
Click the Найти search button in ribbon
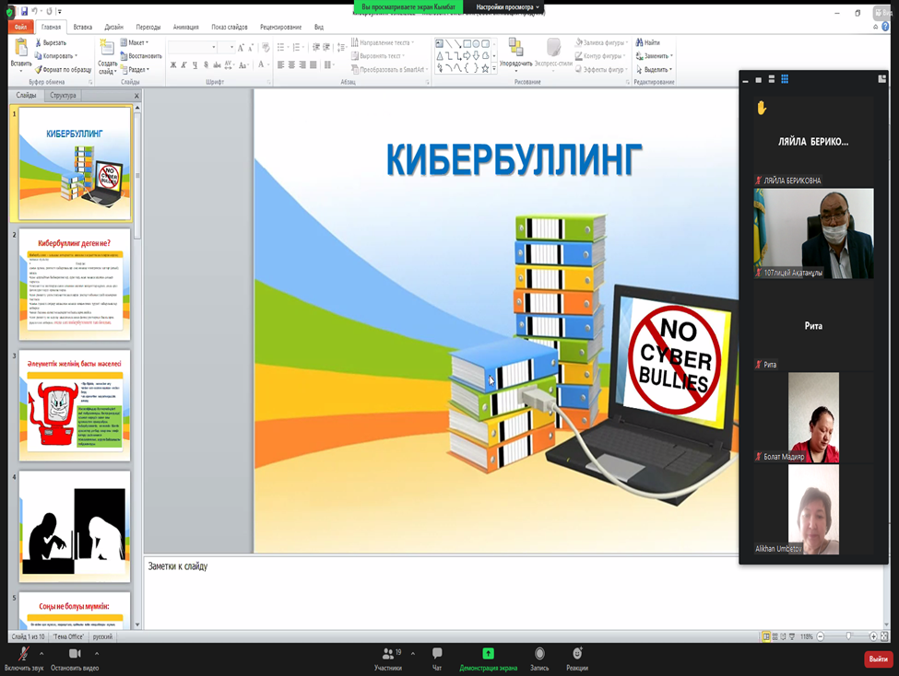(646, 42)
